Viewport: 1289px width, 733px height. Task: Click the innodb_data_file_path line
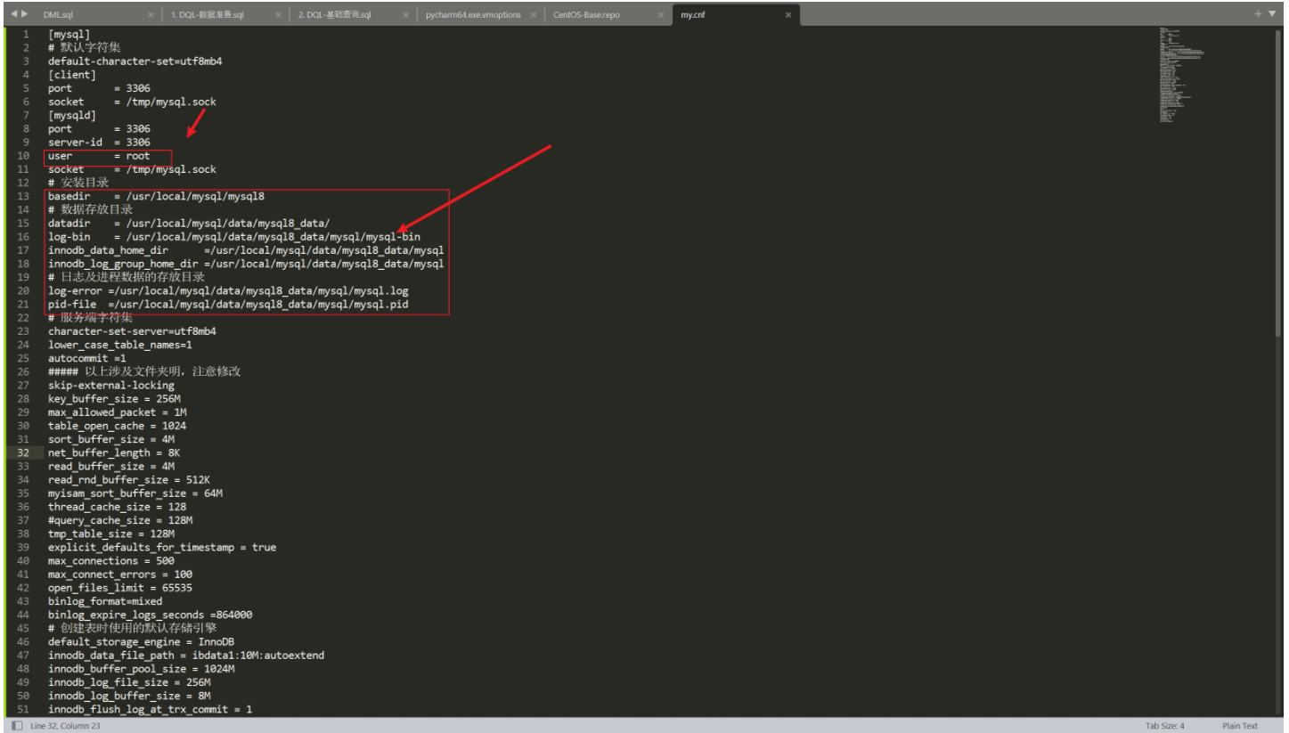(x=186, y=656)
